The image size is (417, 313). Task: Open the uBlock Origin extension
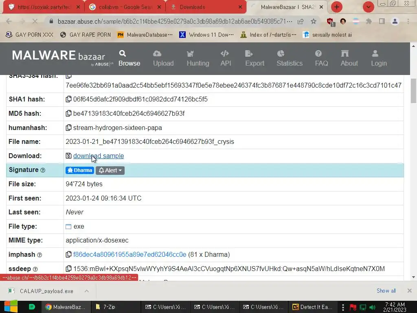click(330, 22)
